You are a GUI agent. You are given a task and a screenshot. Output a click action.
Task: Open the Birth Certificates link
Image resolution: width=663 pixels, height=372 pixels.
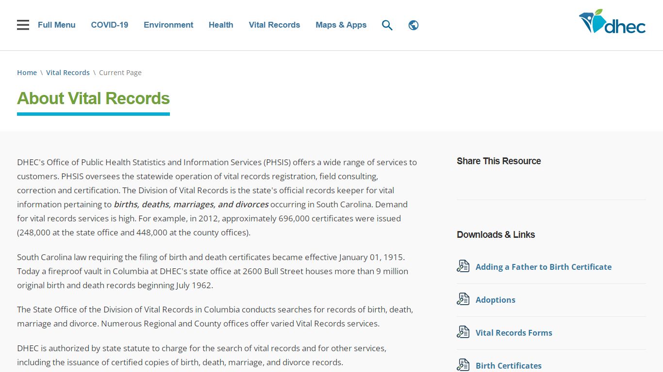pos(509,366)
